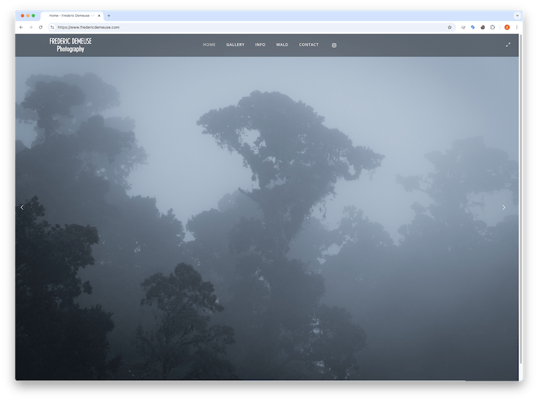Enter fullscreen with the expand arrows icon
This screenshot has height=401, width=538.
pyautogui.click(x=508, y=45)
